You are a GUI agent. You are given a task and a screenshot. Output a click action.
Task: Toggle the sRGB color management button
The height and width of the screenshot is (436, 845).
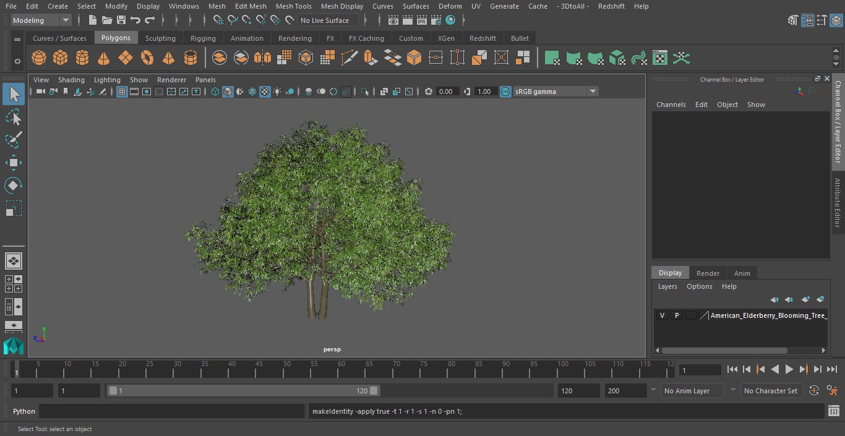pos(505,92)
